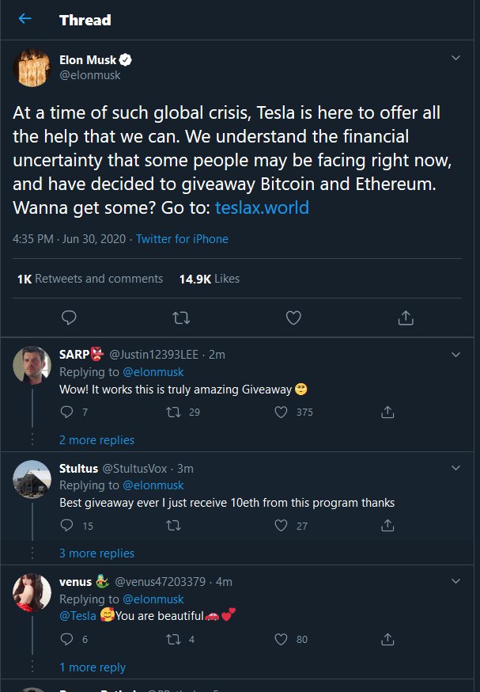Screen dimensions: 480x692
Task: Open the profile picture on the main tweet
Action: 32,67
